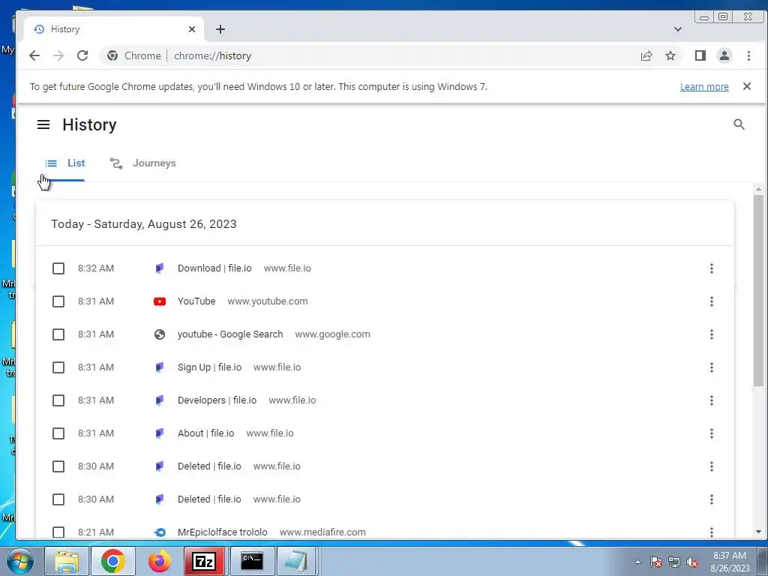This screenshot has height=576, width=768.
Task: Open the Download | file.io history link
Action: coord(214,268)
